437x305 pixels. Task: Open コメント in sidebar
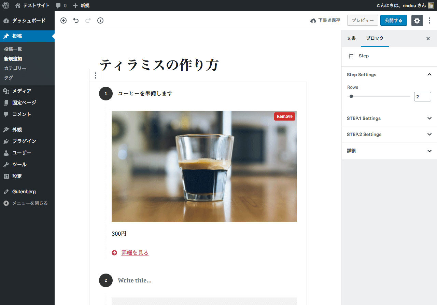pos(27,114)
